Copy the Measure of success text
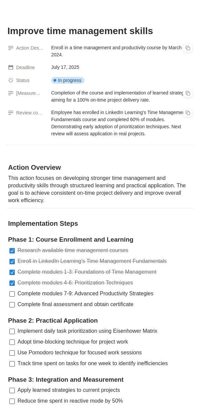This screenshot has height=405, width=202. coord(188,93)
